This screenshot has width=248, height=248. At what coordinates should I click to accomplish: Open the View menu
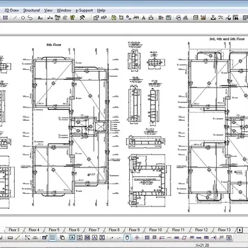coord(48,10)
